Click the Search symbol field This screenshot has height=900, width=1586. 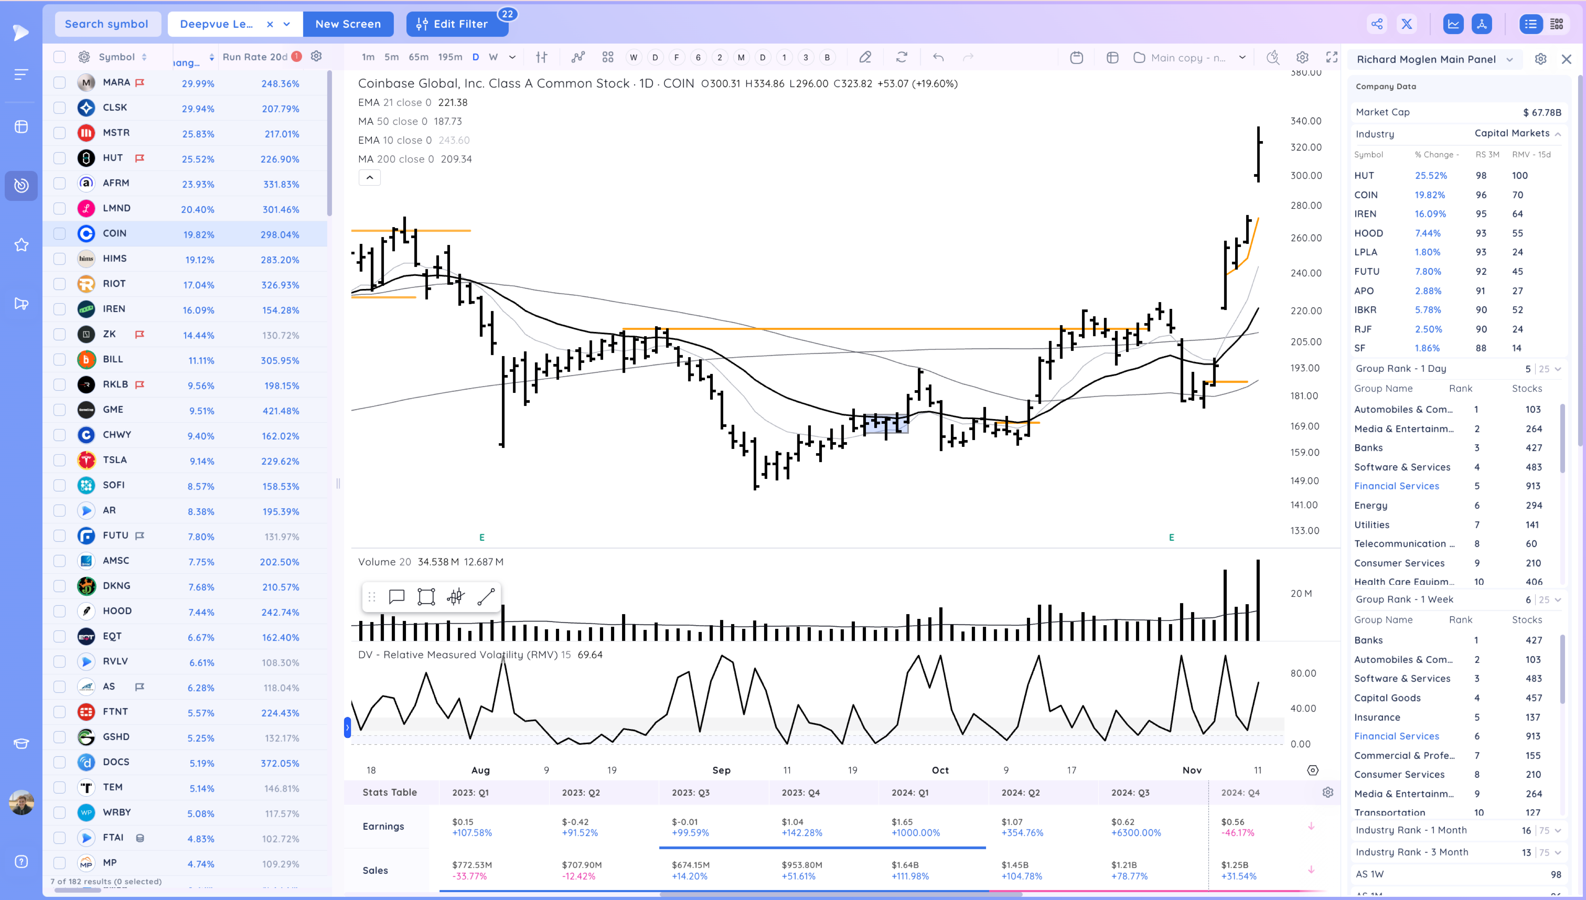point(107,24)
